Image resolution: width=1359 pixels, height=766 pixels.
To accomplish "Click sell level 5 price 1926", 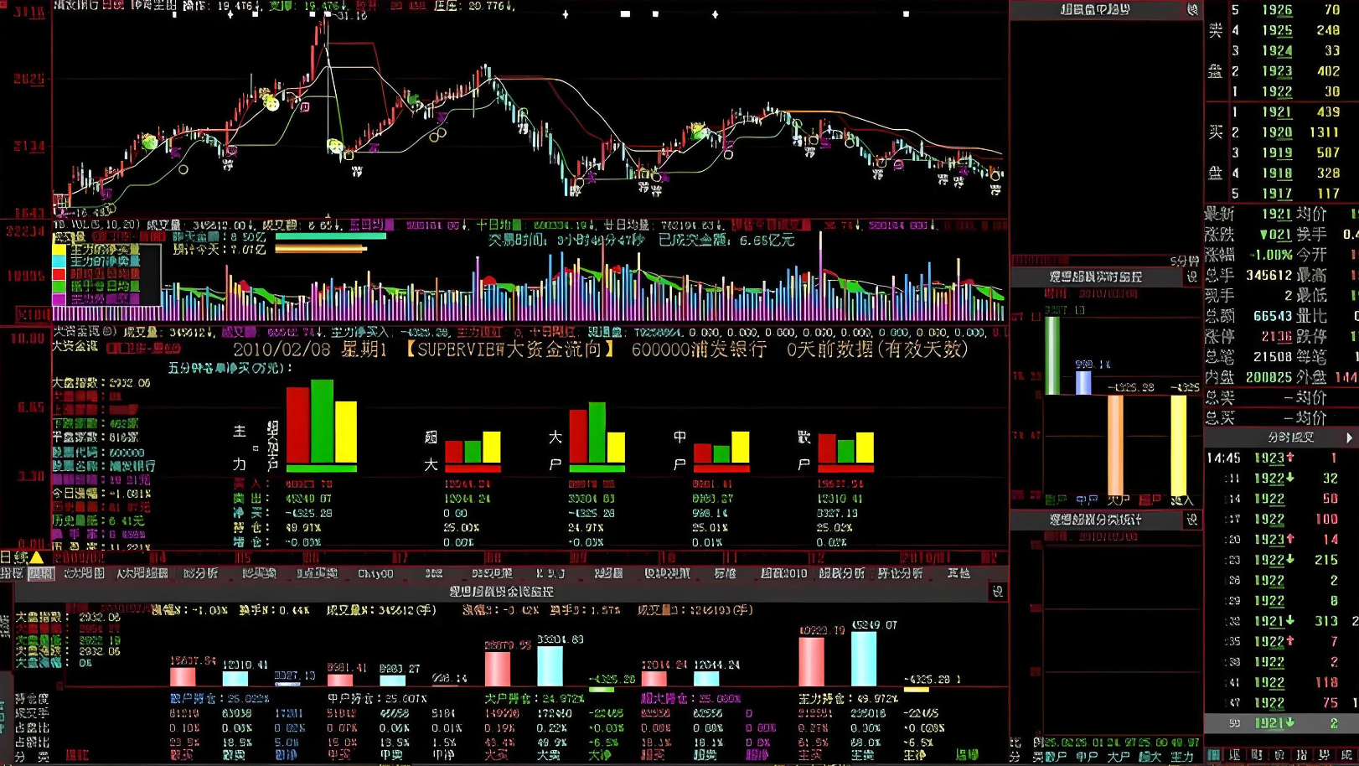I will pyautogui.click(x=1276, y=10).
